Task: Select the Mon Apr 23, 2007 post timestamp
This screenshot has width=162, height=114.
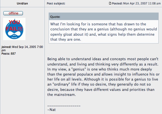Action: click(x=142, y=3)
